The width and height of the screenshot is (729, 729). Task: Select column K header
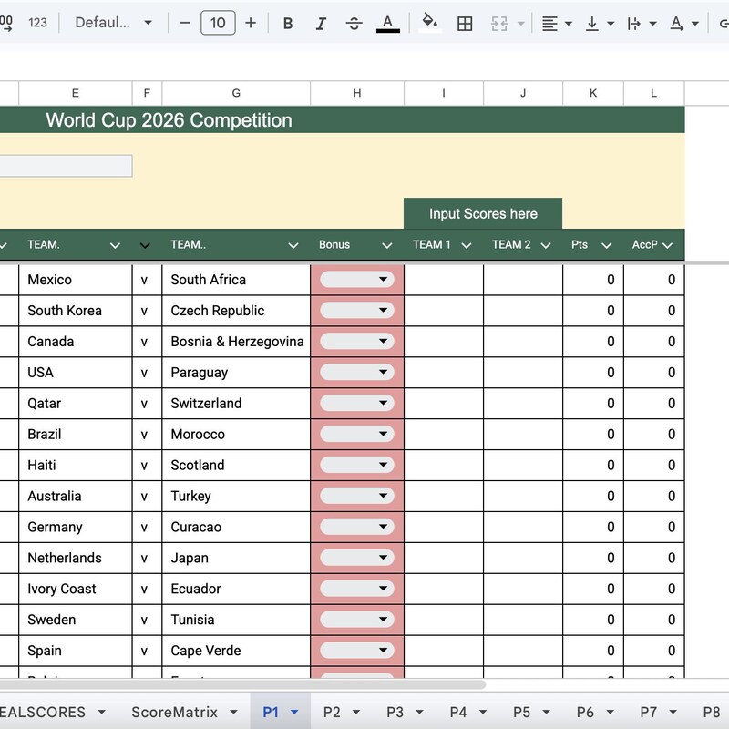593,93
